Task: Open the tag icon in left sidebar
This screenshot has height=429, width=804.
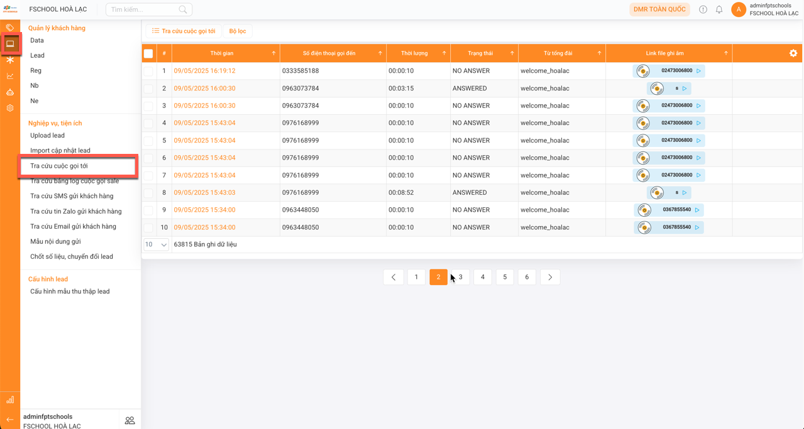Action: pos(10,27)
